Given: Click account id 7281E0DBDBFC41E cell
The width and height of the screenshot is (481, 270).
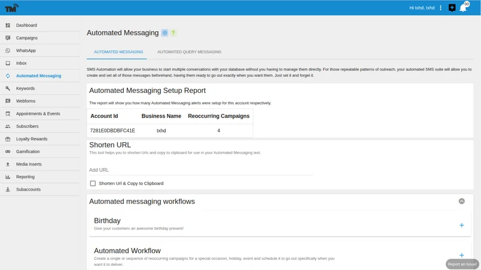Looking at the screenshot, I should tap(112, 130).
